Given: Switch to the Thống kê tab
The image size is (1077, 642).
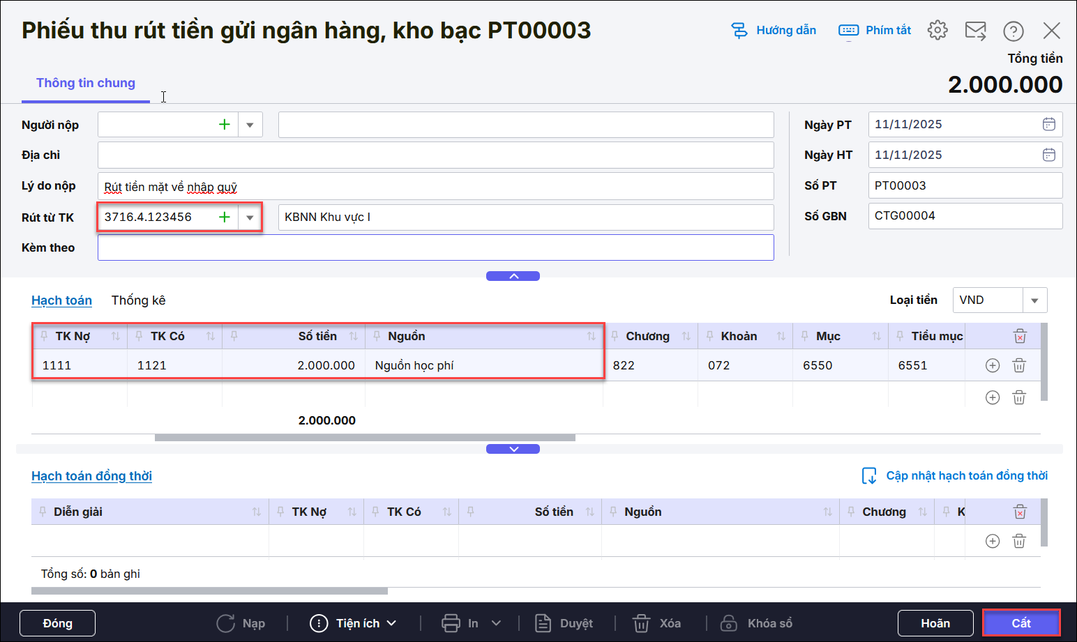Looking at the screenshot, I should tap(138, 300).
